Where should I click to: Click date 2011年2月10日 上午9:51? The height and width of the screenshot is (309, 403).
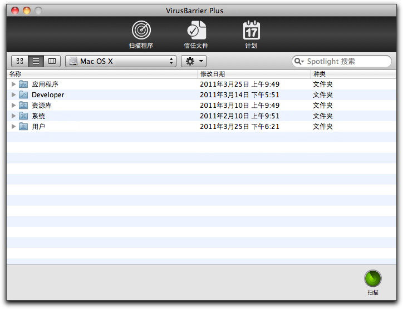[x=239, y=116]
